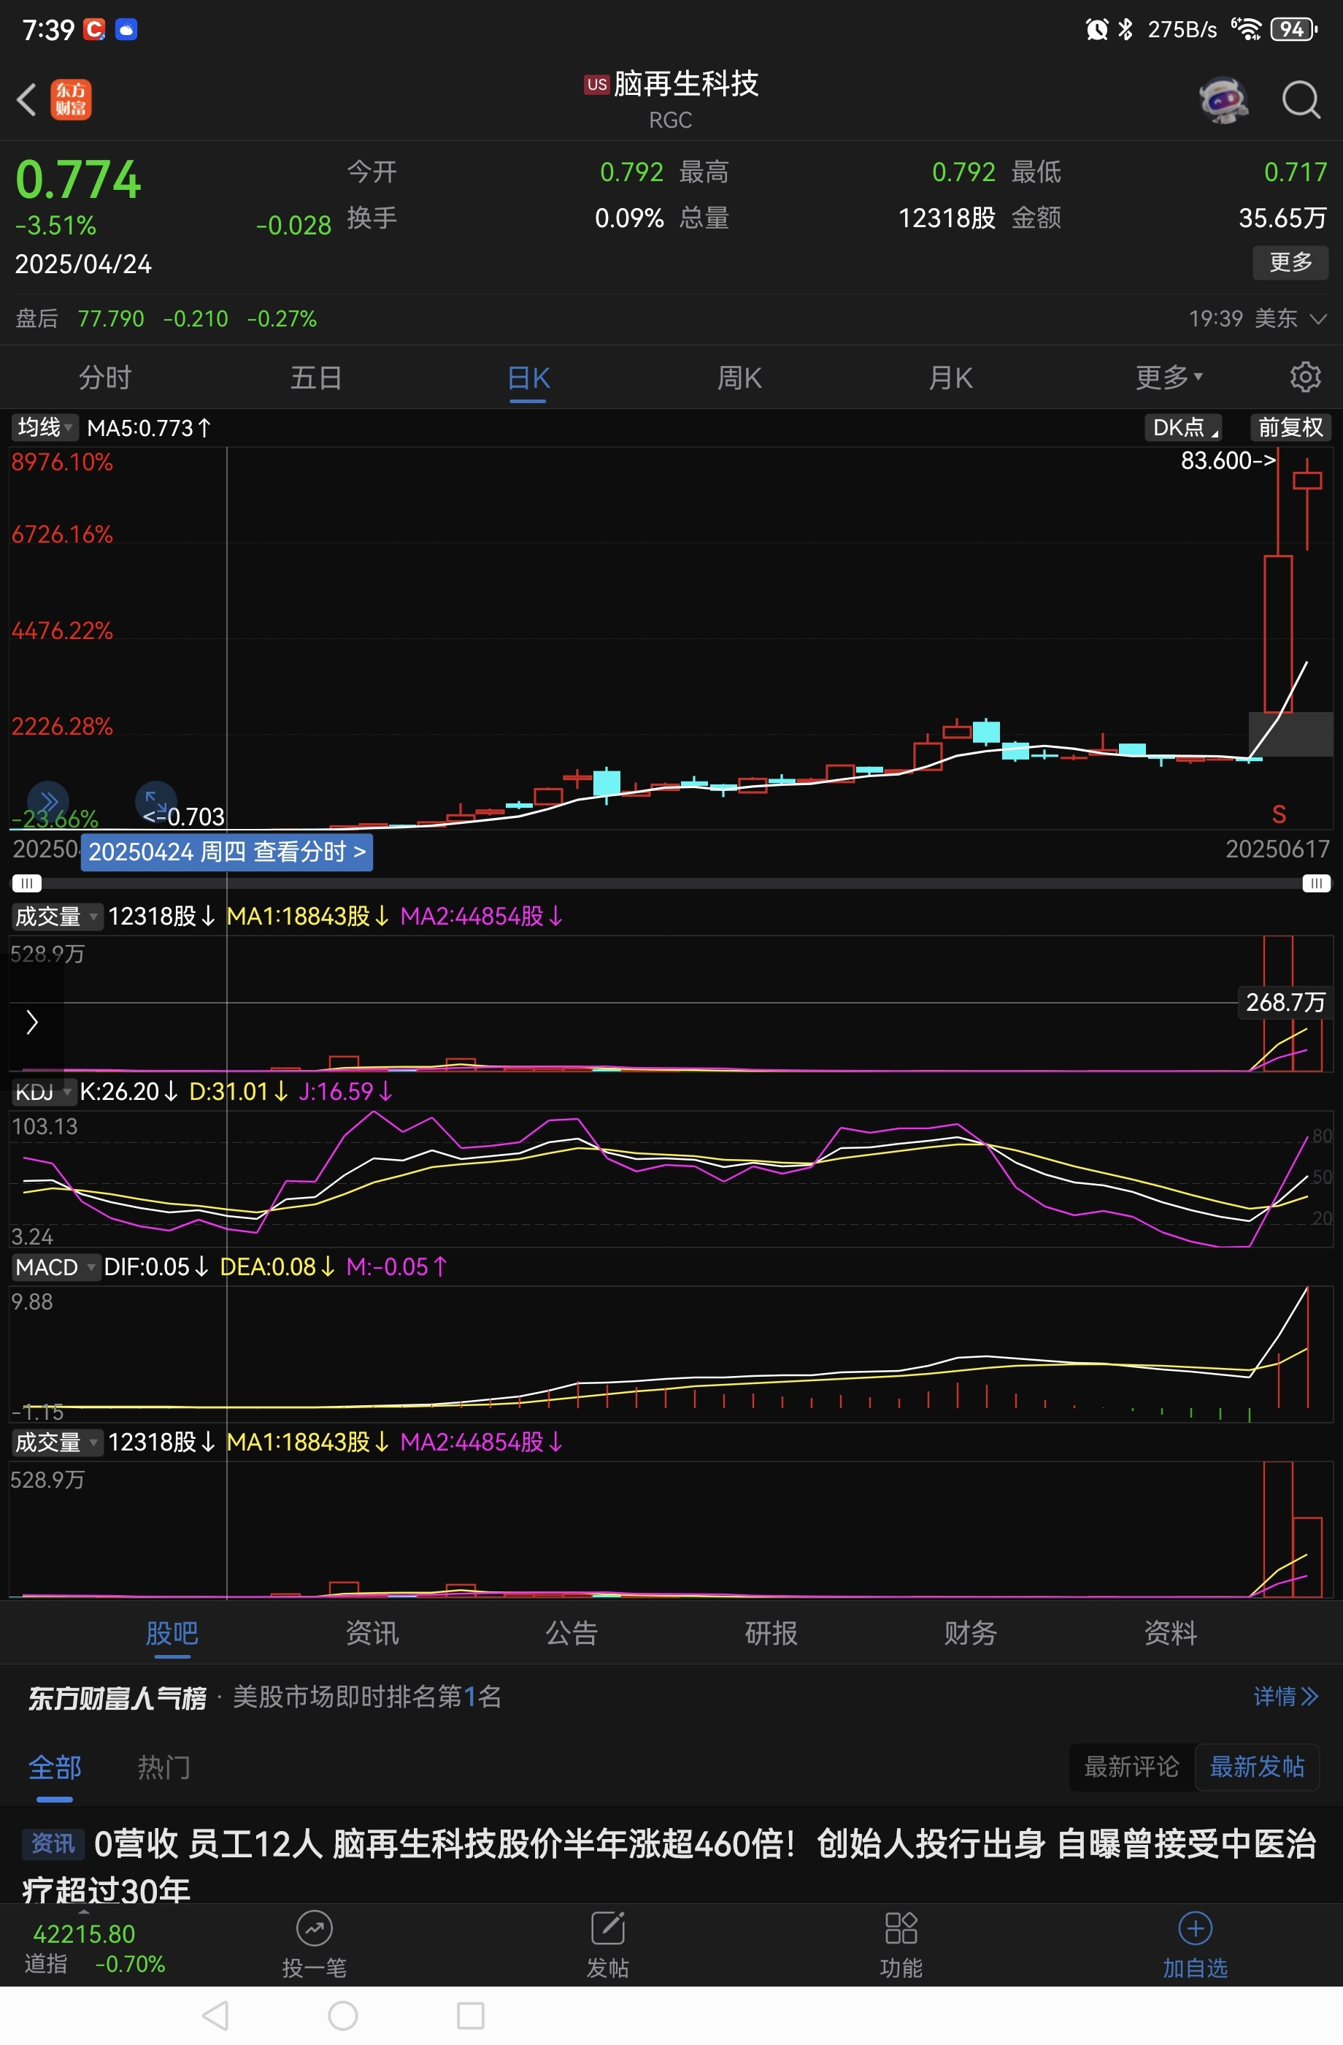Open the KDJ indicator dropdown

pos(43,1091)
